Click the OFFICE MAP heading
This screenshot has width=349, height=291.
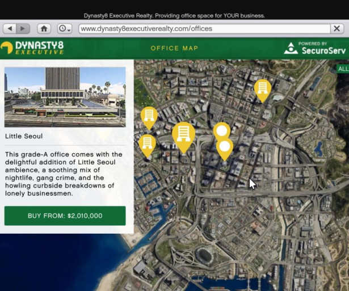point(174,48)
